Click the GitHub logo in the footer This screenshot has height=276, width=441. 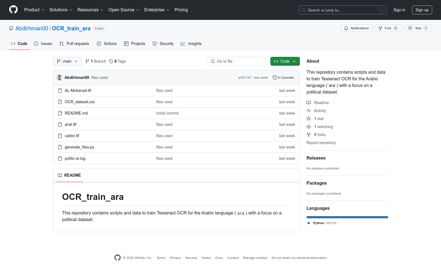pyautogui.click(x=117, y=258)
